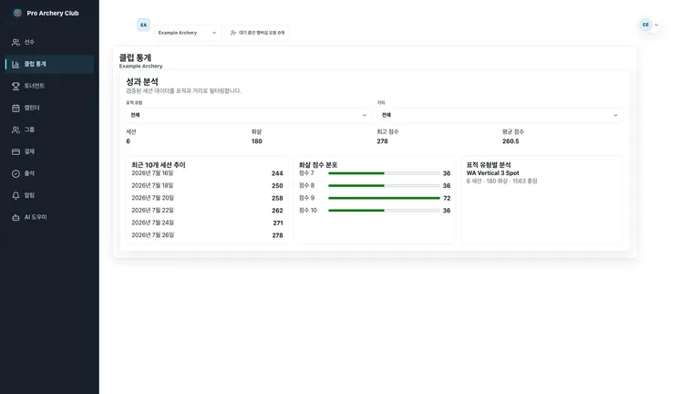The image size is (700, 394).
Task: Select the 2026년 7월 22일 session row
Action: pos(207,211)
